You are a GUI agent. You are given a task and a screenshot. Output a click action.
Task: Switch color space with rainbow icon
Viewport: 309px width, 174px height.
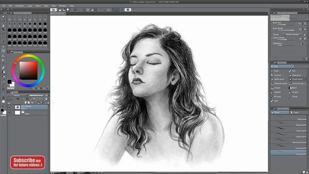tap(48, 88)
